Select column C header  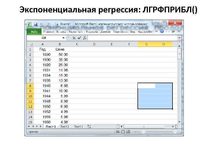[77, 44]
